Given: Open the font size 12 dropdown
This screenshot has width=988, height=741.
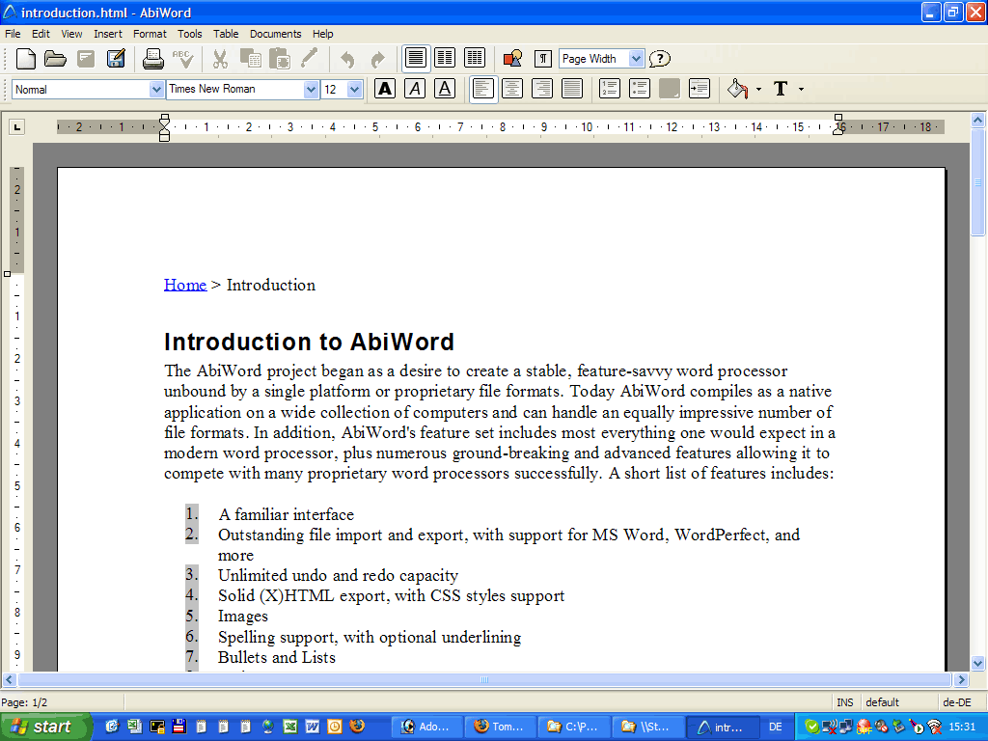Looking at the screenshot, I should coord(355,90).
